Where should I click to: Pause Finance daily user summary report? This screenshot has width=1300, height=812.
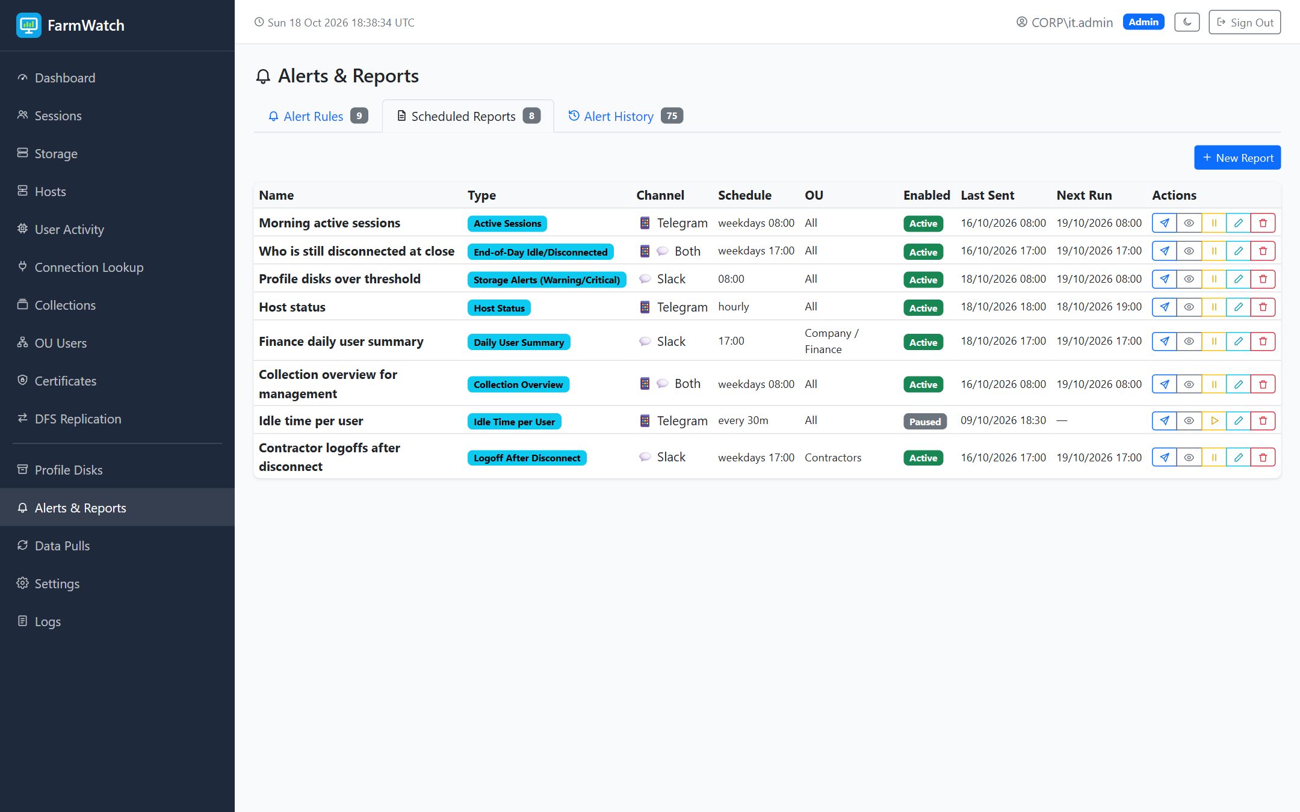click(x=1214, y=341)
